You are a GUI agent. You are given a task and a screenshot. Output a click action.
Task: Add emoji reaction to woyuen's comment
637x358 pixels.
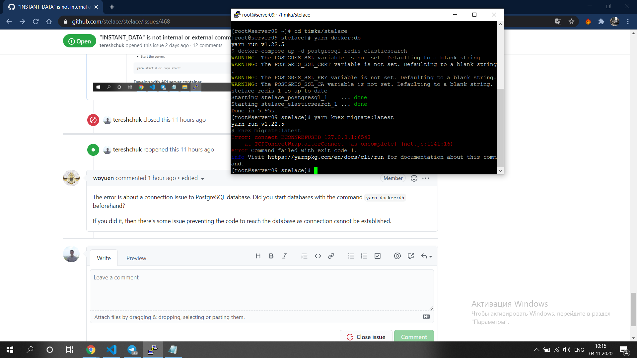[x=414, y=178]
